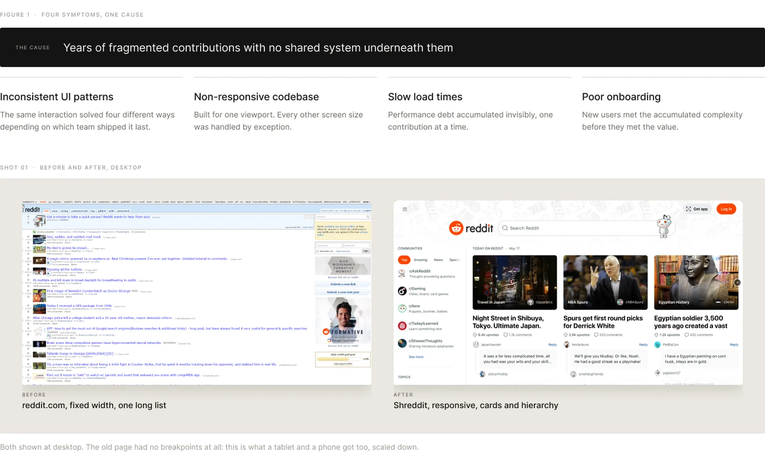The height and width of the screenshot is (453, 765).
Task: Click kevlarbuns user avatar
Action: coord(567,344)
